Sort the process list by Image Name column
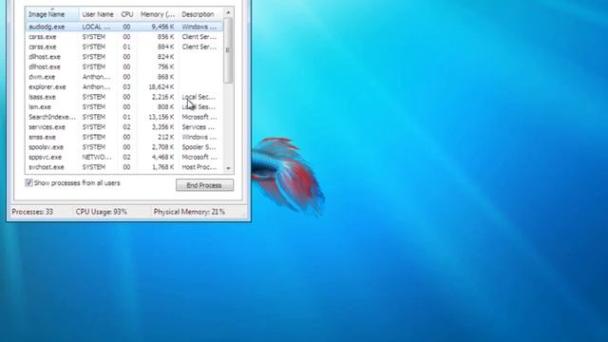This screenshot has height=342, width=608. (52, 14)
